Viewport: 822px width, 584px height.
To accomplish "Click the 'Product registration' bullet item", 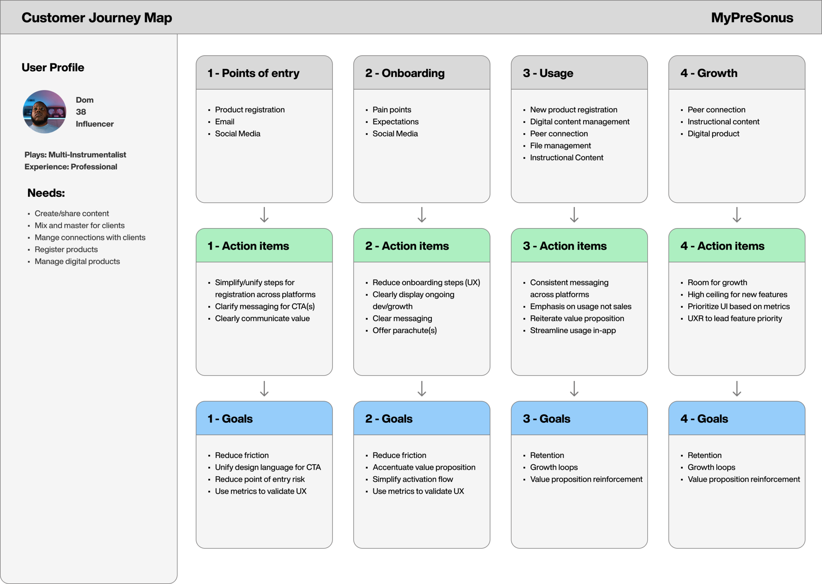I will [x=250, y=110].
